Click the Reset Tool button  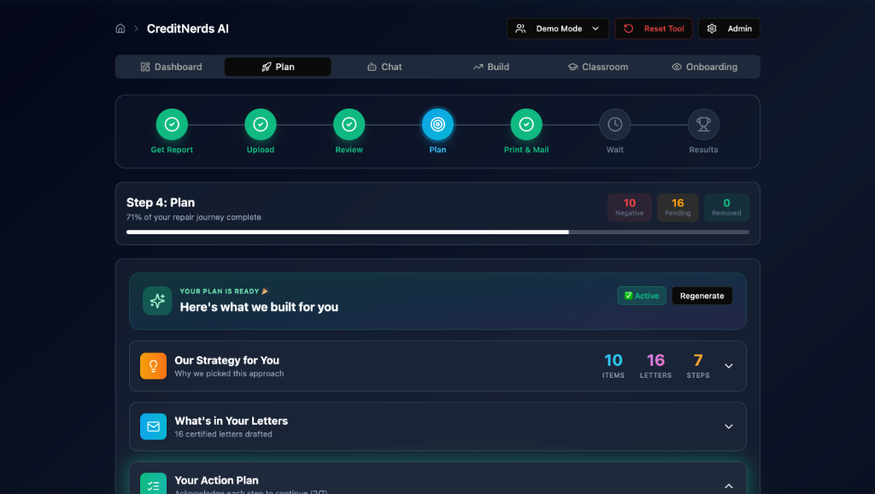(654, 28)
